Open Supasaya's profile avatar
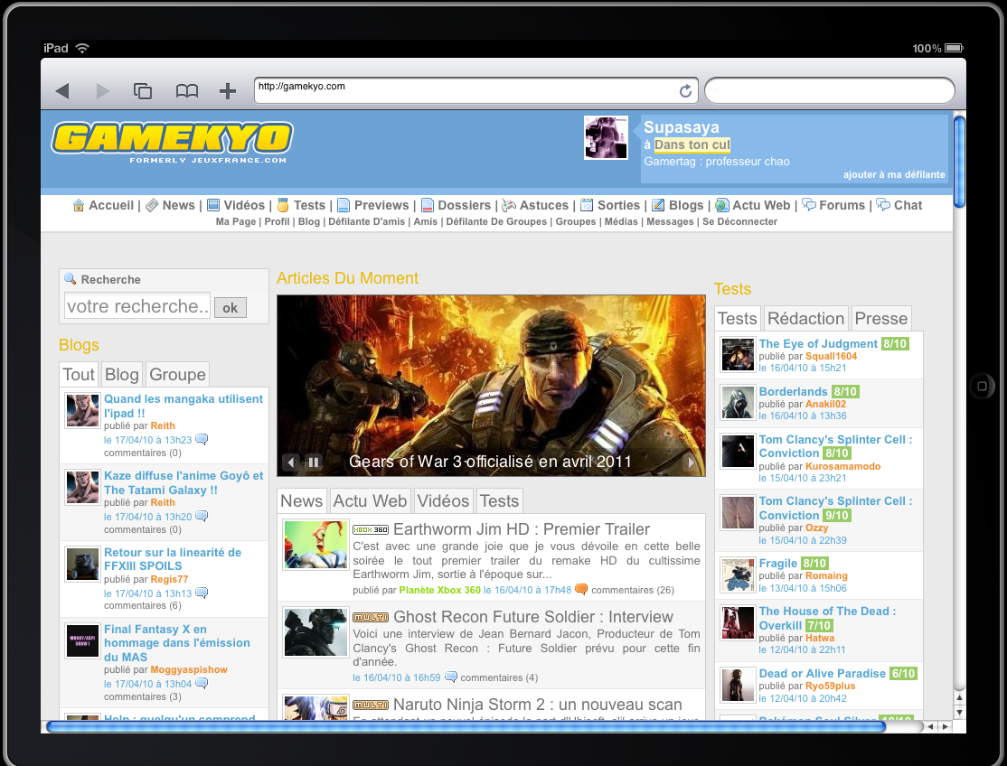Image resolution: width=1007 pixels, height=766 pixels. click(606, 137)
